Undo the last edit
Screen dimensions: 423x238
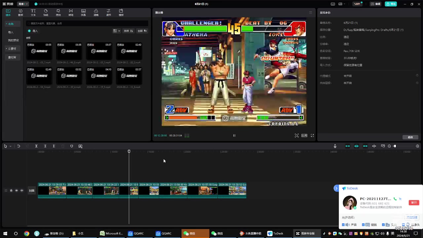tap(19, 146)
